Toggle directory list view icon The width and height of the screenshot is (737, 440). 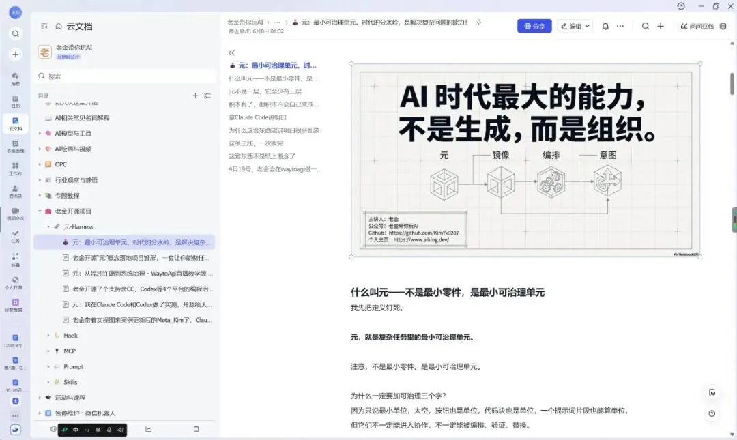click(x=207, y=96)
